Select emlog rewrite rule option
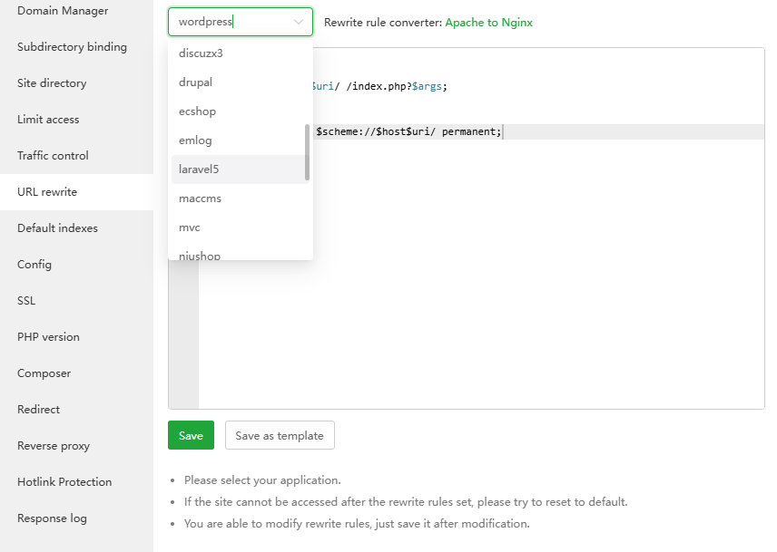This screenshot has width=777, height=552. click(195, 140)
